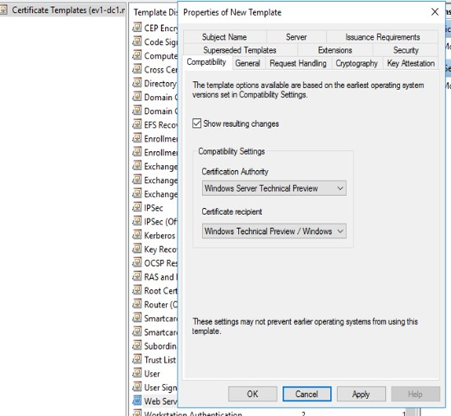Click the Apply button
451x416 pixels.
coord(361,394)
